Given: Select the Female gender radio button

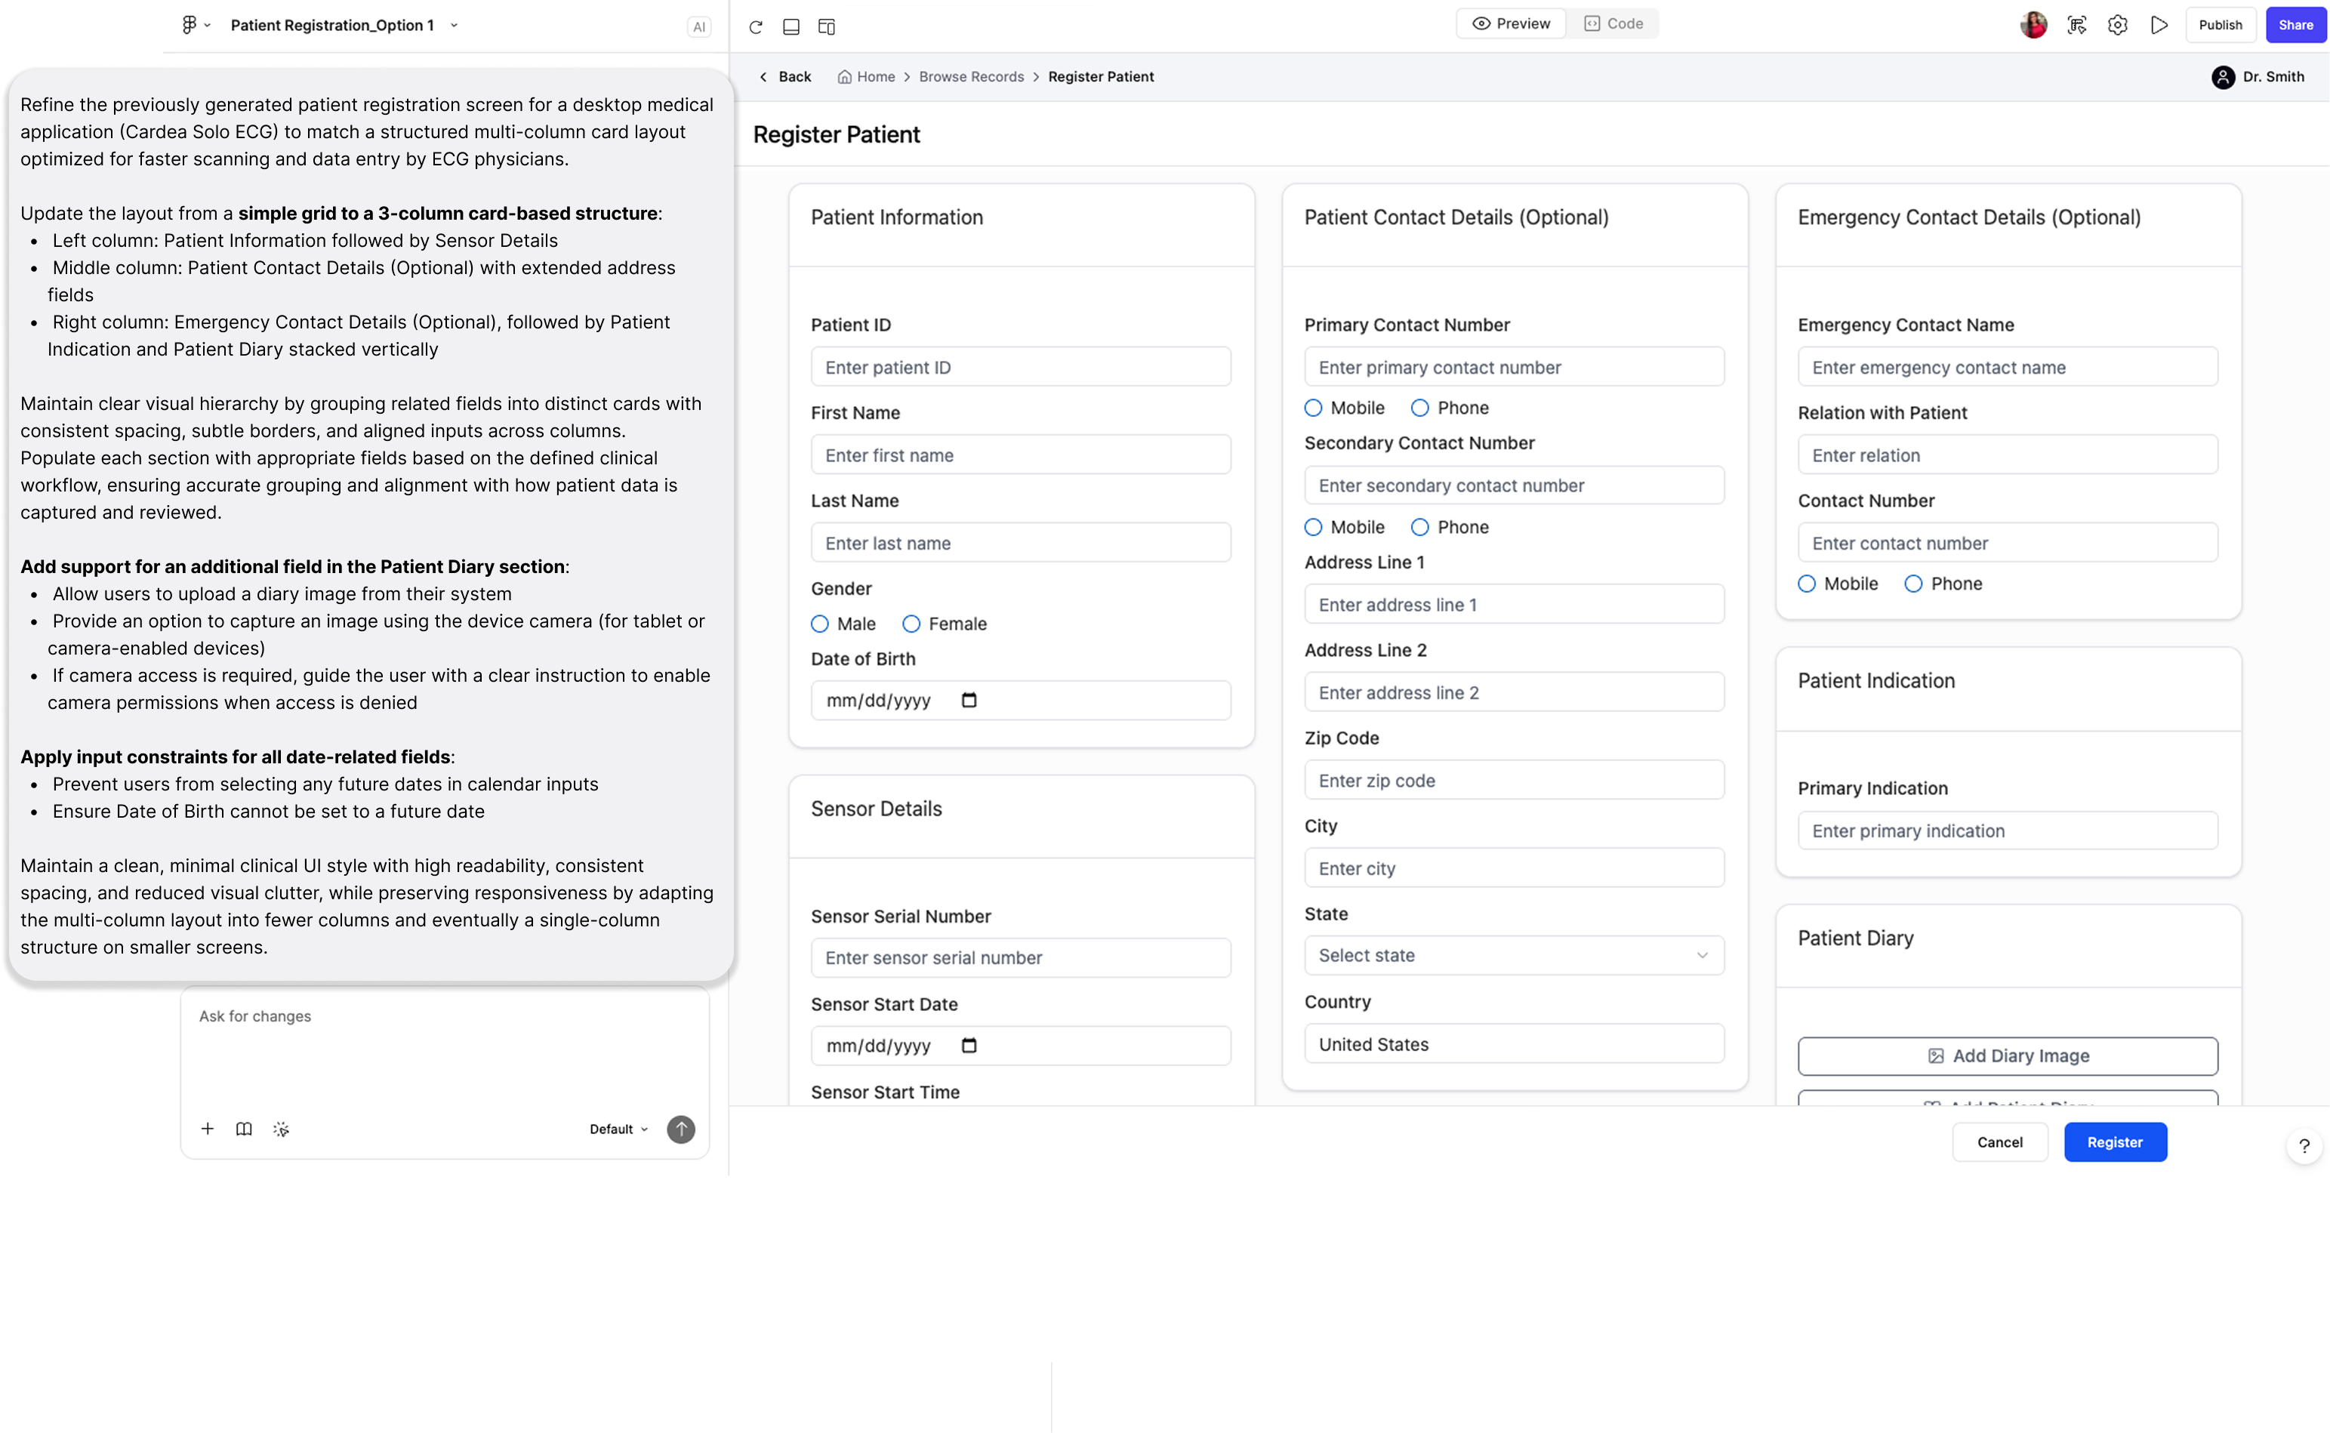Looking at the screenshot, I should click(x=911, y=624).
